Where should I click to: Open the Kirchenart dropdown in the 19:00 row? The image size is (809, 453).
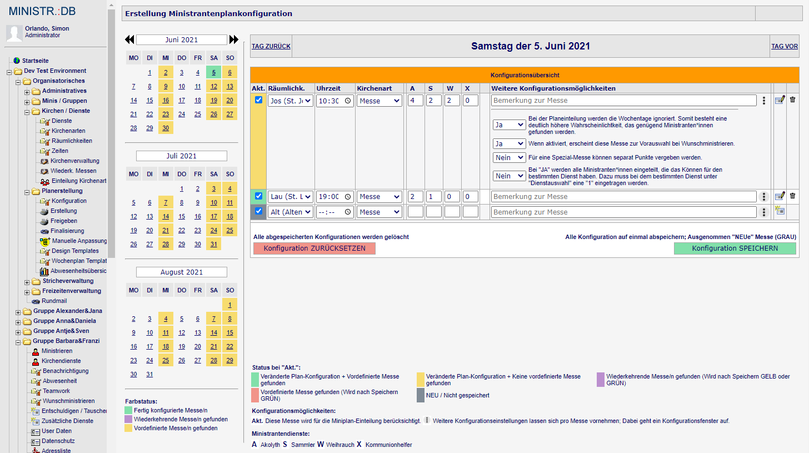click(x=379, y=197)
